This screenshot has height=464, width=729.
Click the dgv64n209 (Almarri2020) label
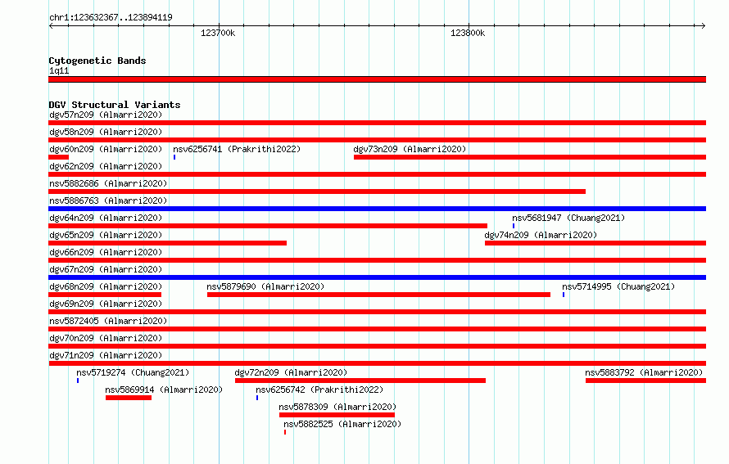tap(106, 218)
